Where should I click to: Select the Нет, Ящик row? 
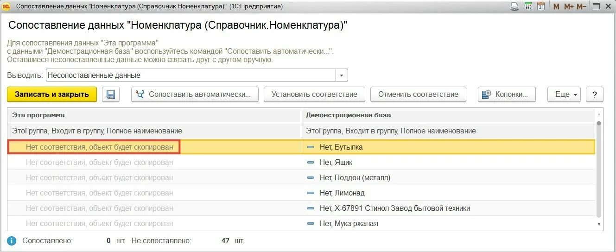336,163
